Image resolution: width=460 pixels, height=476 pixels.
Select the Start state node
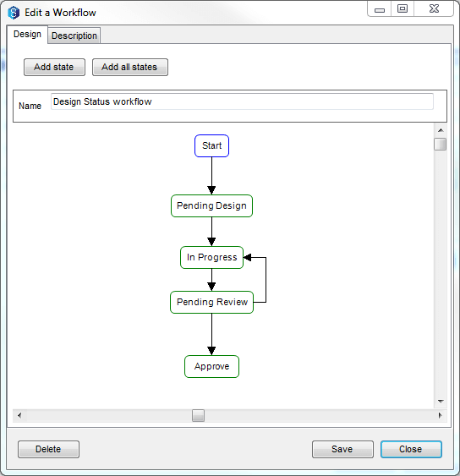click(211, 145)
